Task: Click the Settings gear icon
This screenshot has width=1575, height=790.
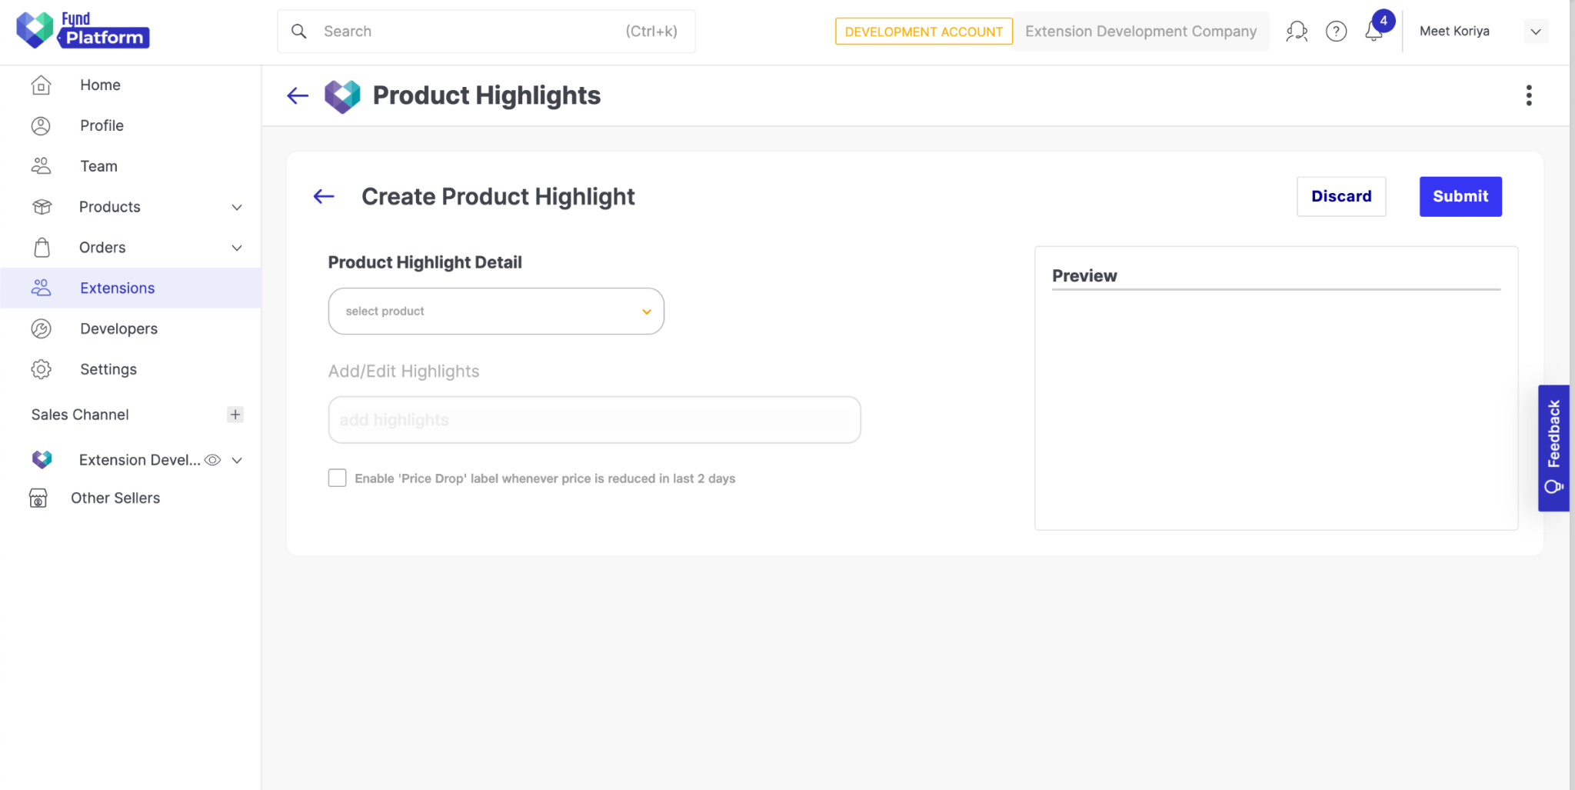Action: (x=42, y=369)
